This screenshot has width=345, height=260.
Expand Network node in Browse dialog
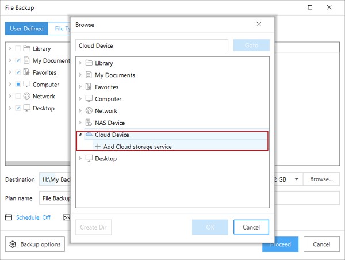80,110
